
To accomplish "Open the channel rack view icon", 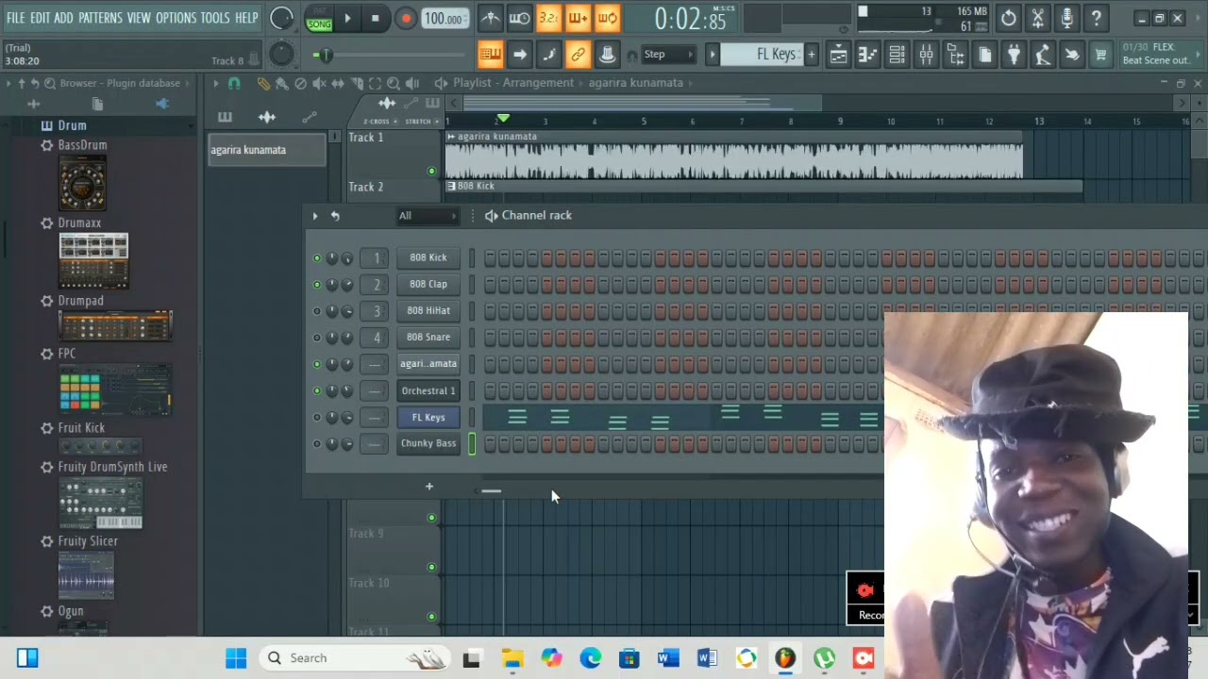I will 897,55.
